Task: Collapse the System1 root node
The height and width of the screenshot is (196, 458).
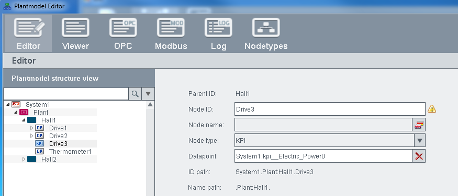Action: coord(8,104)
